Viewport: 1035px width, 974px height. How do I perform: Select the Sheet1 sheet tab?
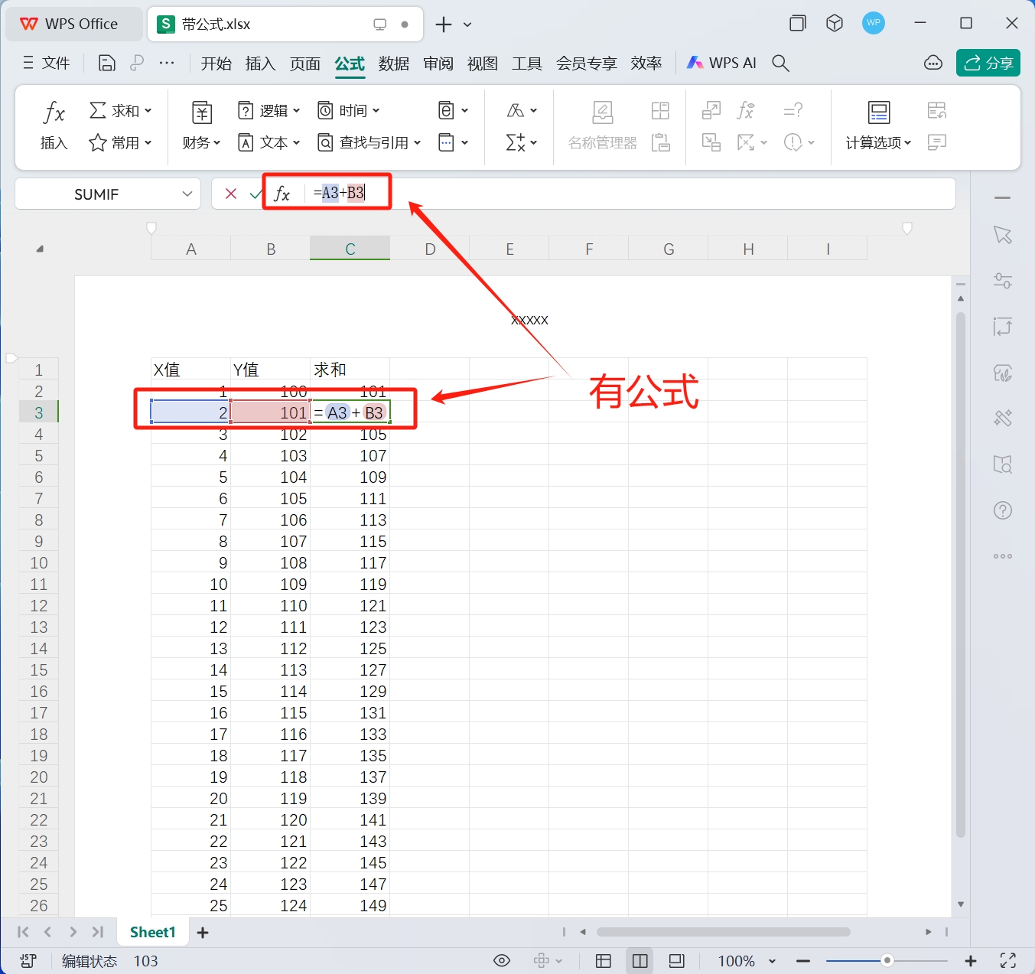pyautogui.click(x=152, y=932)
